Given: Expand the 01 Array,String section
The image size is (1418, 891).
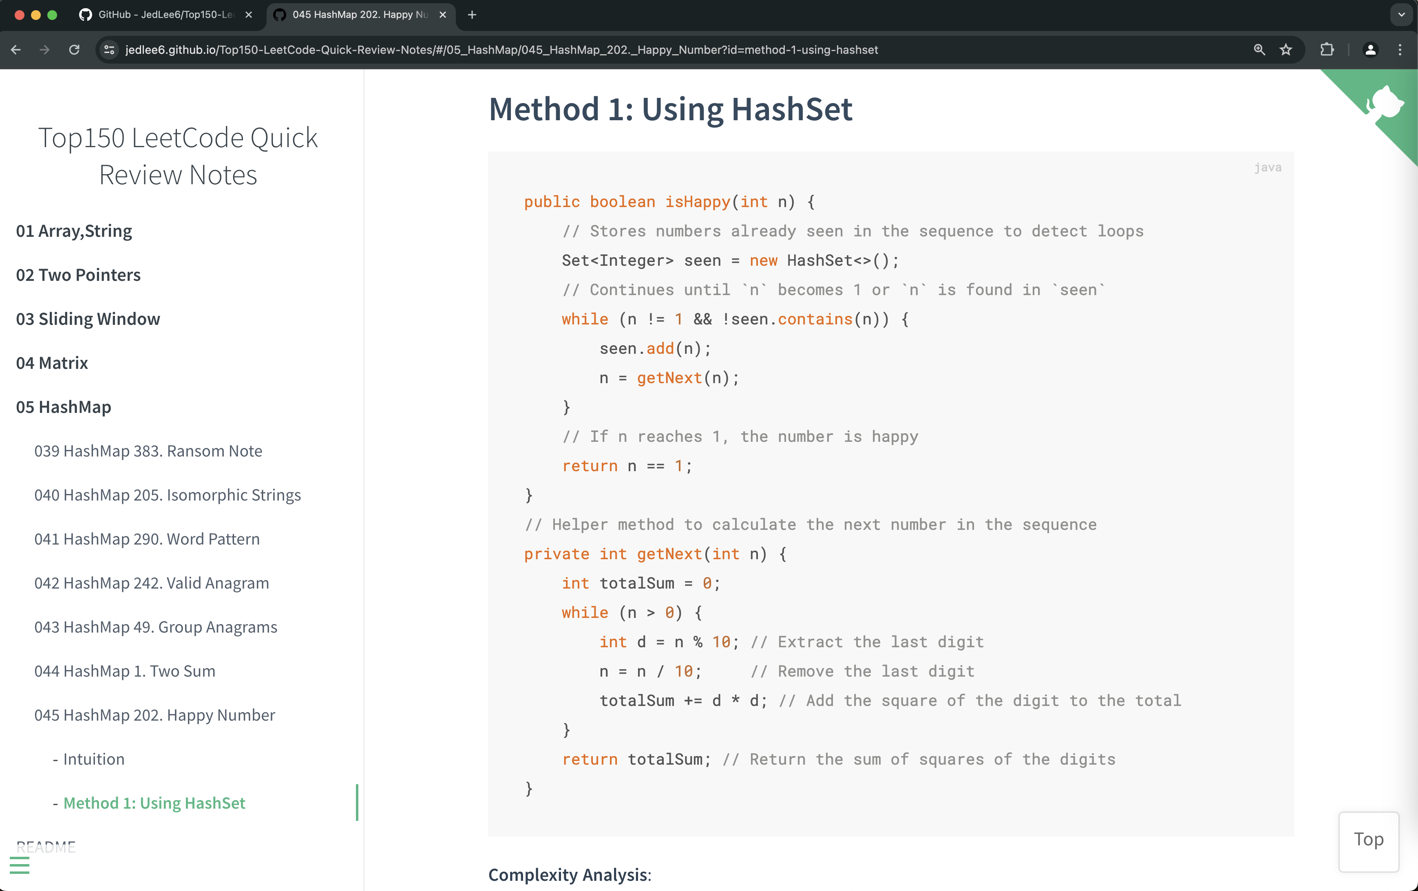Looking at the screenshot, I should coord(74,231).
